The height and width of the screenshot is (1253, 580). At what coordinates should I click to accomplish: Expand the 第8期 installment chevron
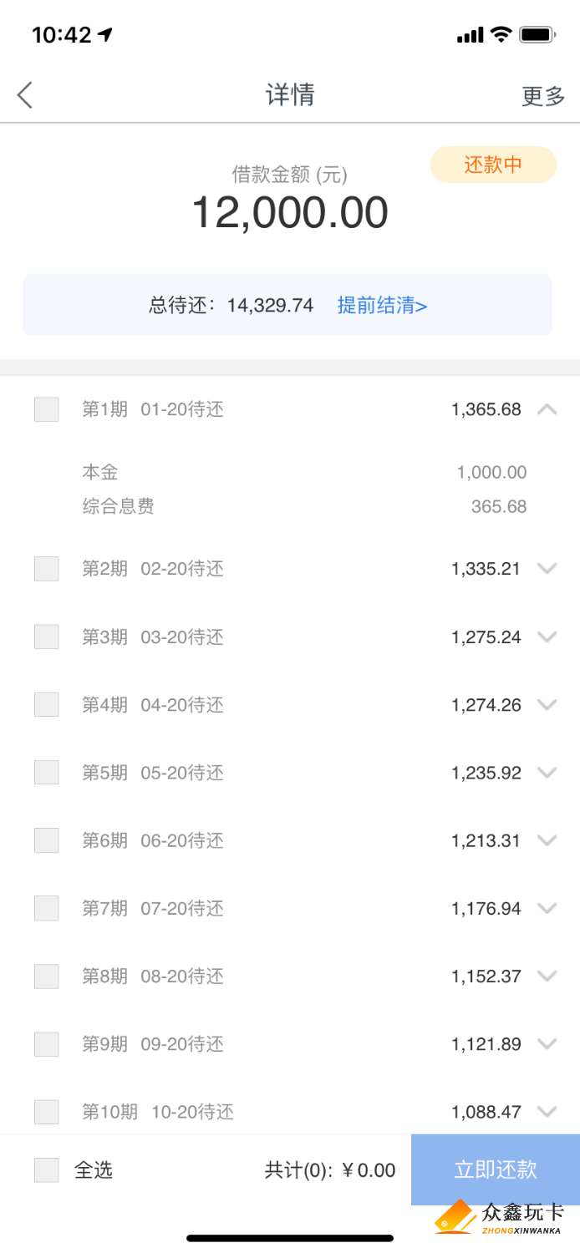click(547, 976)
